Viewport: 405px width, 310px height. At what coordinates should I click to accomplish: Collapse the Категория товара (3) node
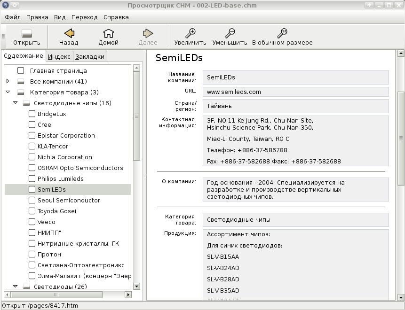click(x=8, y=92)
